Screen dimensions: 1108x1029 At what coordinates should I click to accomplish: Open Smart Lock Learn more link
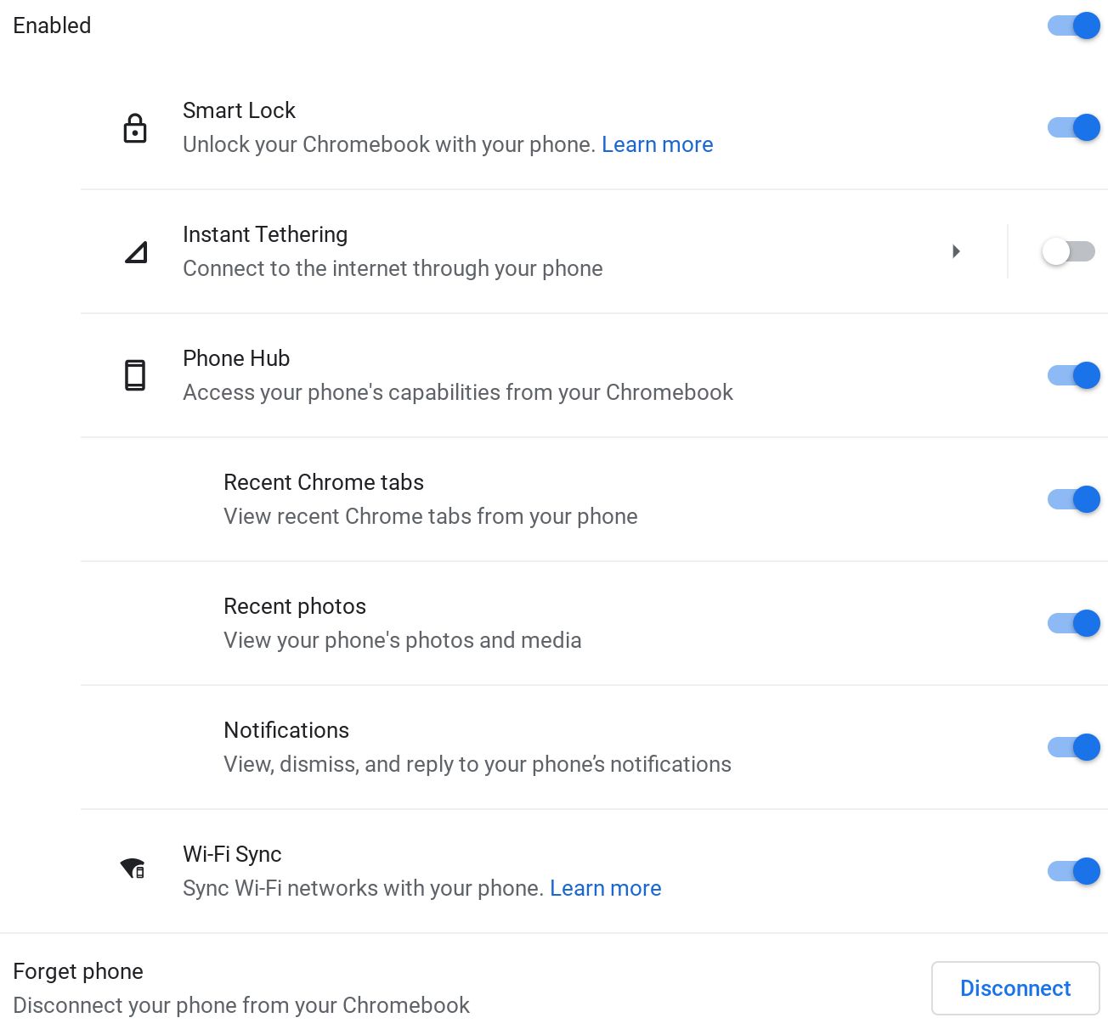tap(657, 144)
